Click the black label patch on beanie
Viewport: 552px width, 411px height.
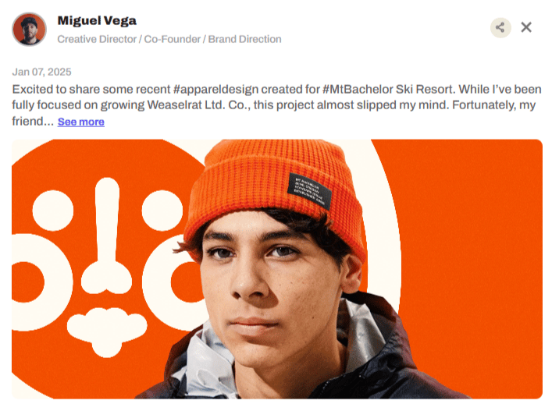pyautogui.click(x=309, y=191)
